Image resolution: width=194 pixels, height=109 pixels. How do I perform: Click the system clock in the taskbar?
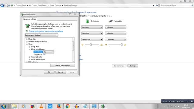click(186, 106)
